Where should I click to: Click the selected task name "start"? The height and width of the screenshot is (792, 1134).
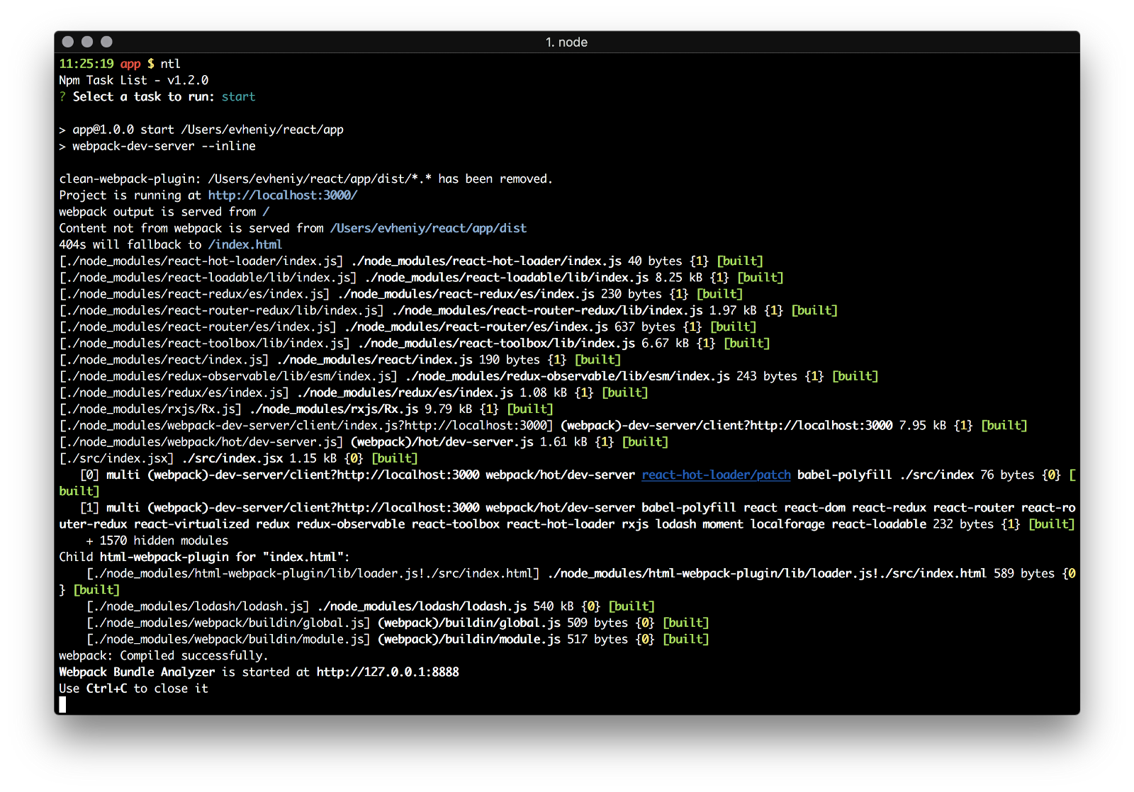238,97
